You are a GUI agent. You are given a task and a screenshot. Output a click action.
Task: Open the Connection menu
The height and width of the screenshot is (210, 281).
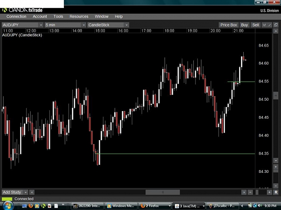tap(16, 17)
